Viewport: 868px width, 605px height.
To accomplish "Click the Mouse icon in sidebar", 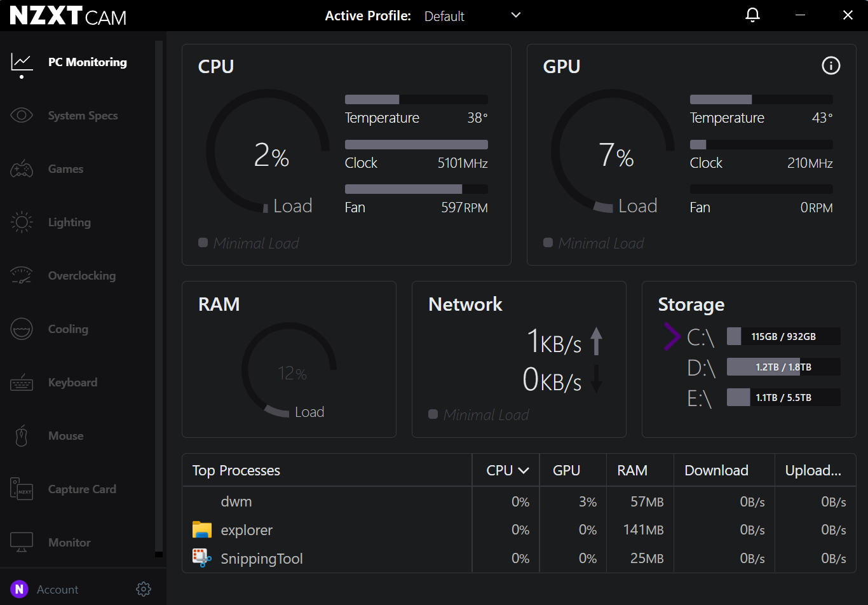I will pyautogui.click(x=22, y=436).
